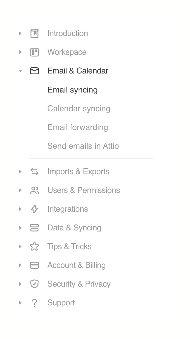
Task: Click the Data & Syncing stack icon
Action: pos(34,227)
